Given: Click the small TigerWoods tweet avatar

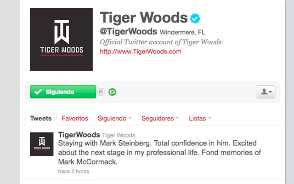Looking at the screenshot, I should 42,144.
